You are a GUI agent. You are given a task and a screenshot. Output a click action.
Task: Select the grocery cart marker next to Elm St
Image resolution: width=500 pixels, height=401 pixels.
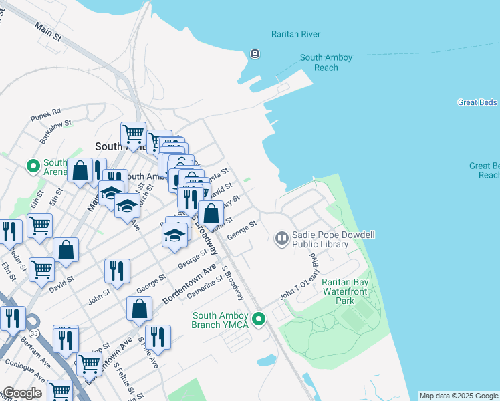pos(41,271)
